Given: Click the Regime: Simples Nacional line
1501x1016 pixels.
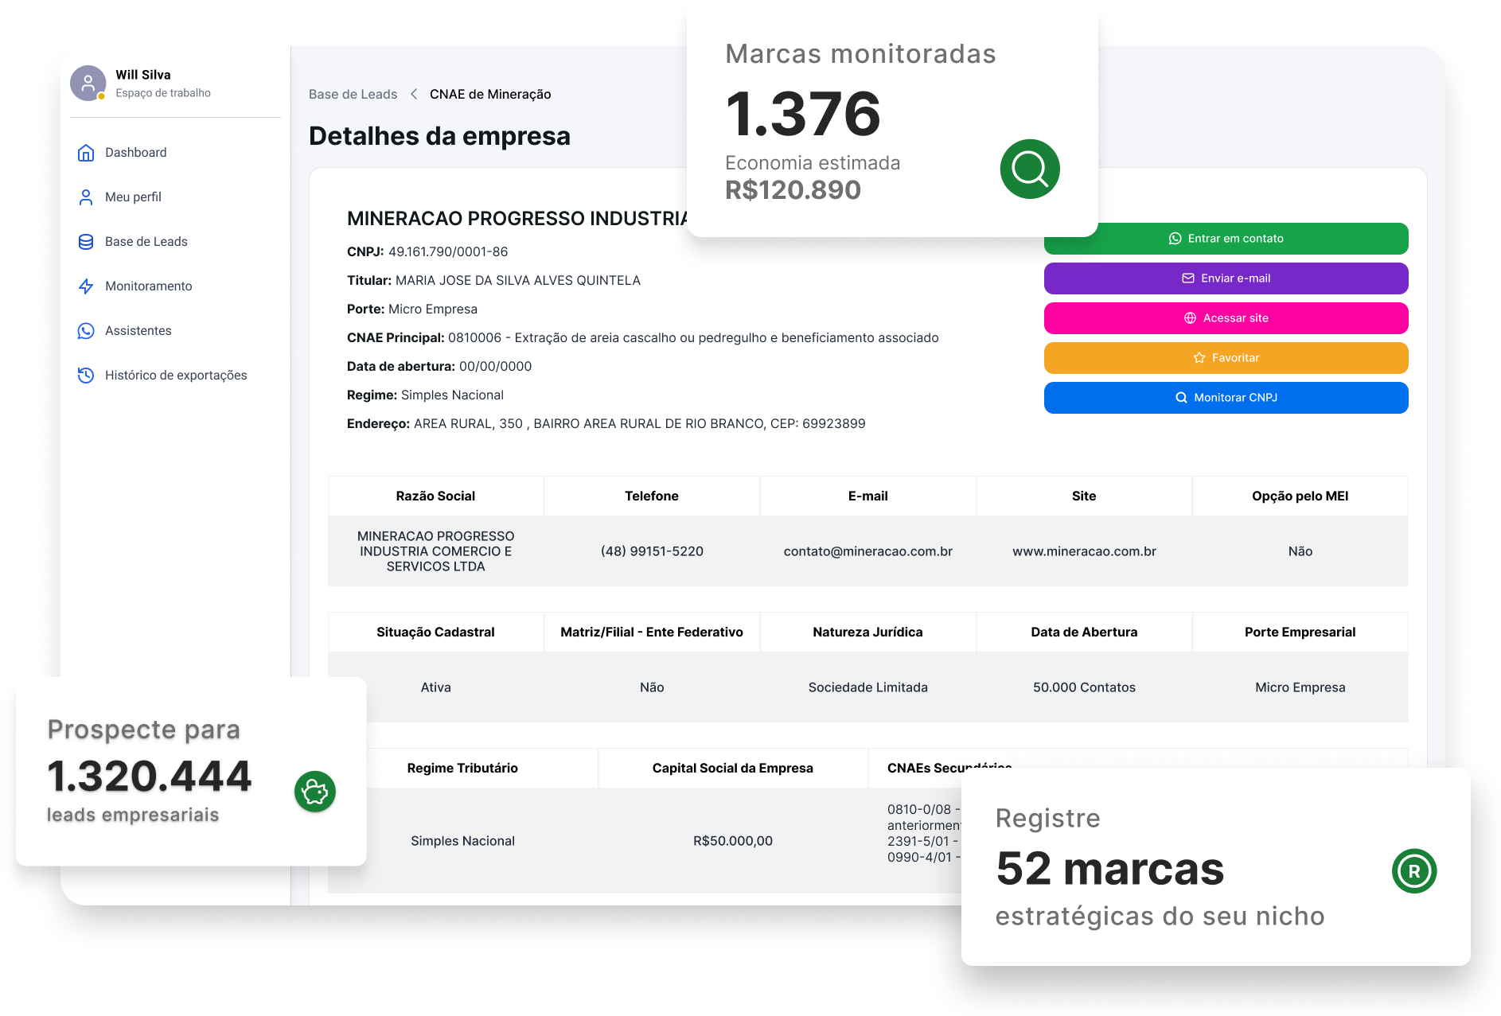Looking at the screenshot, I should tap(425, 395).
